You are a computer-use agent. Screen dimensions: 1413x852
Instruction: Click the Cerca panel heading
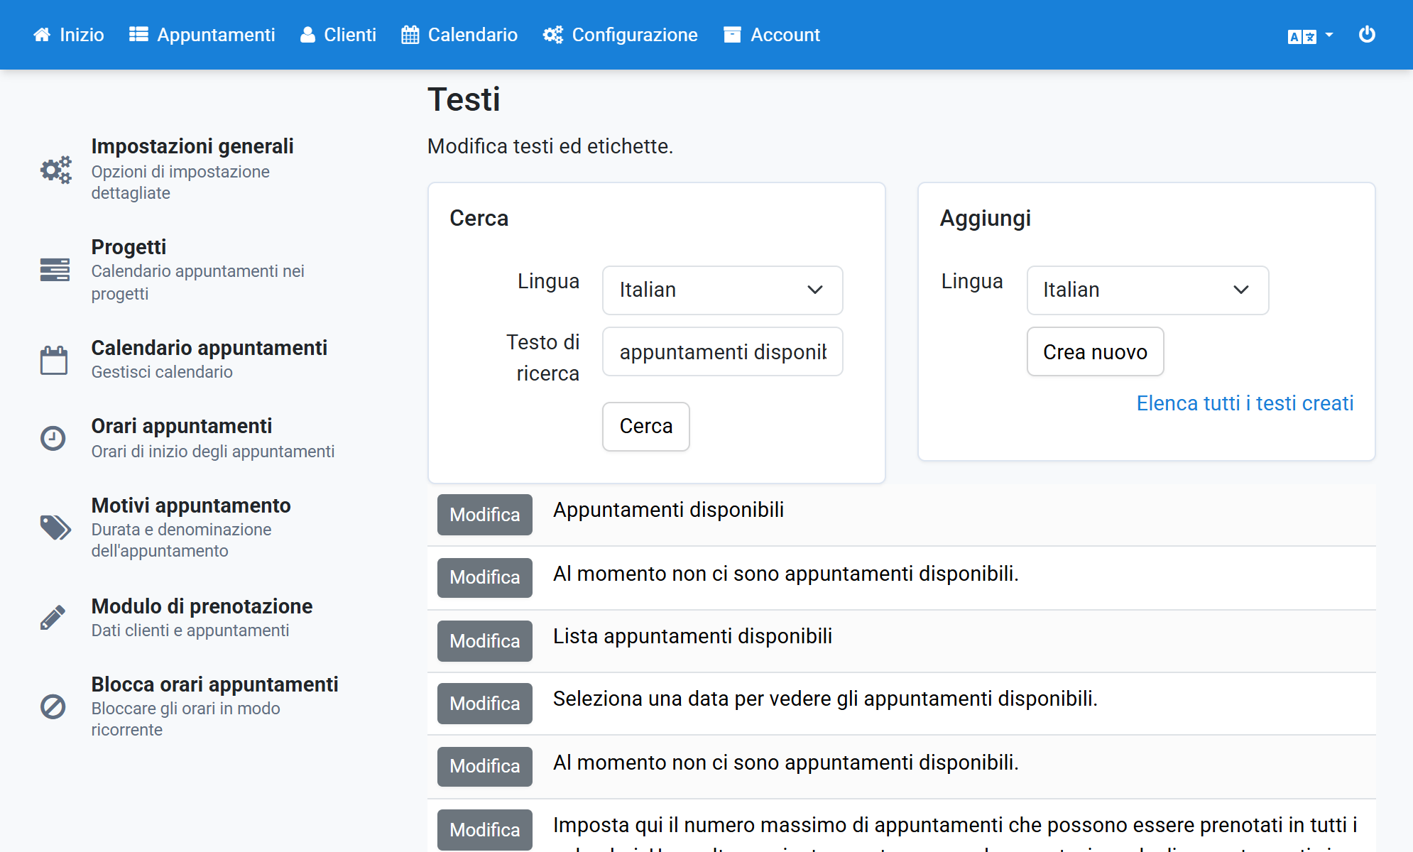[479, 218]
